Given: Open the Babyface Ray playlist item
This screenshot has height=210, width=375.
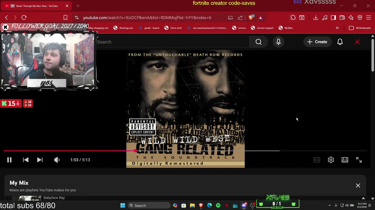Looking at the screenshot, I should click(x=54, y=198).
